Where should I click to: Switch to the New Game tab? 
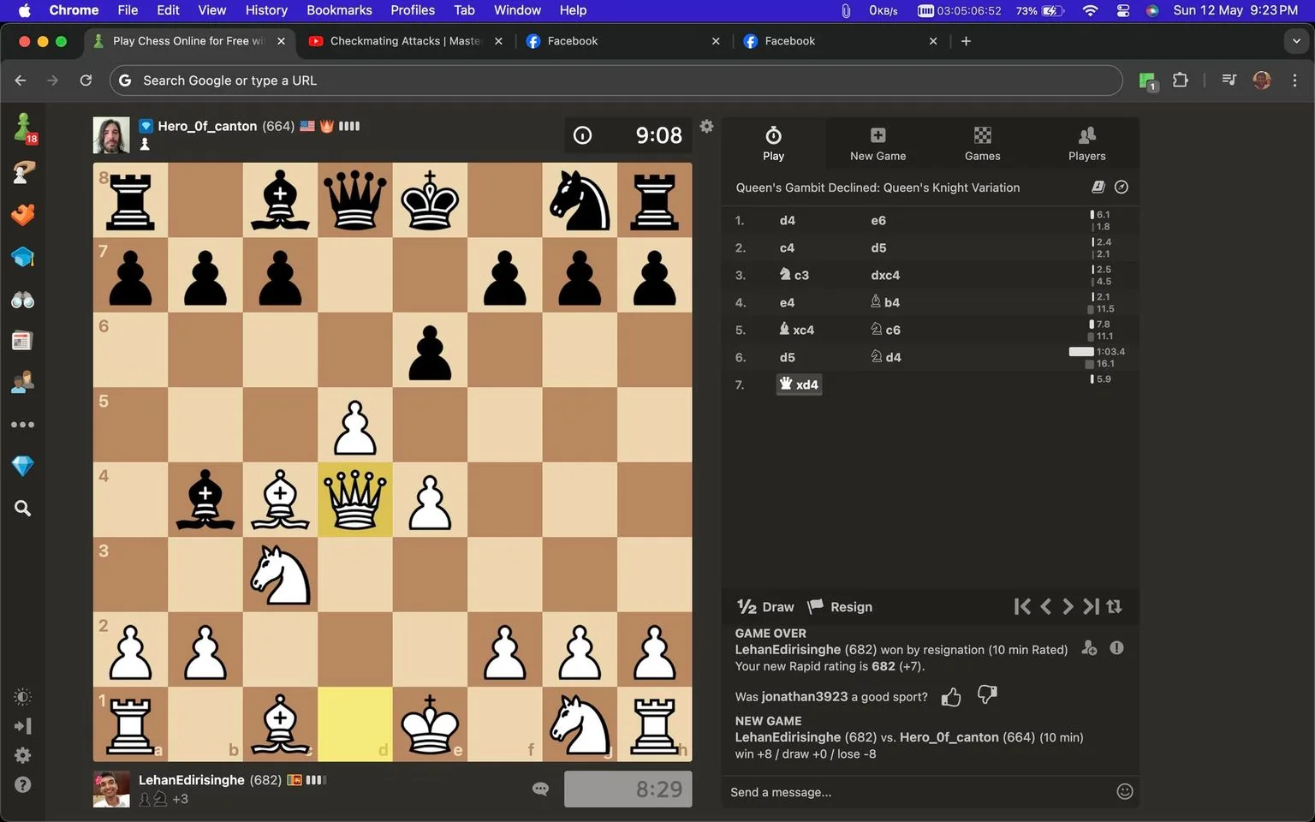click(x=878, y=143)
